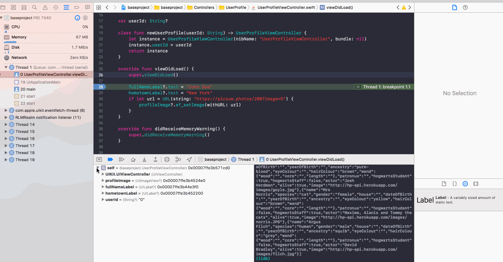
Task: Go back in editor history
Action: pos(107,7)
